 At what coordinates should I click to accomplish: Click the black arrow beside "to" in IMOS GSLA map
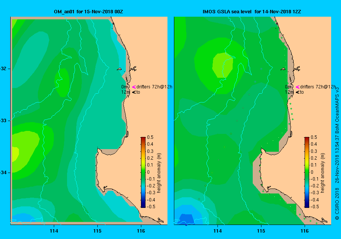297,92
